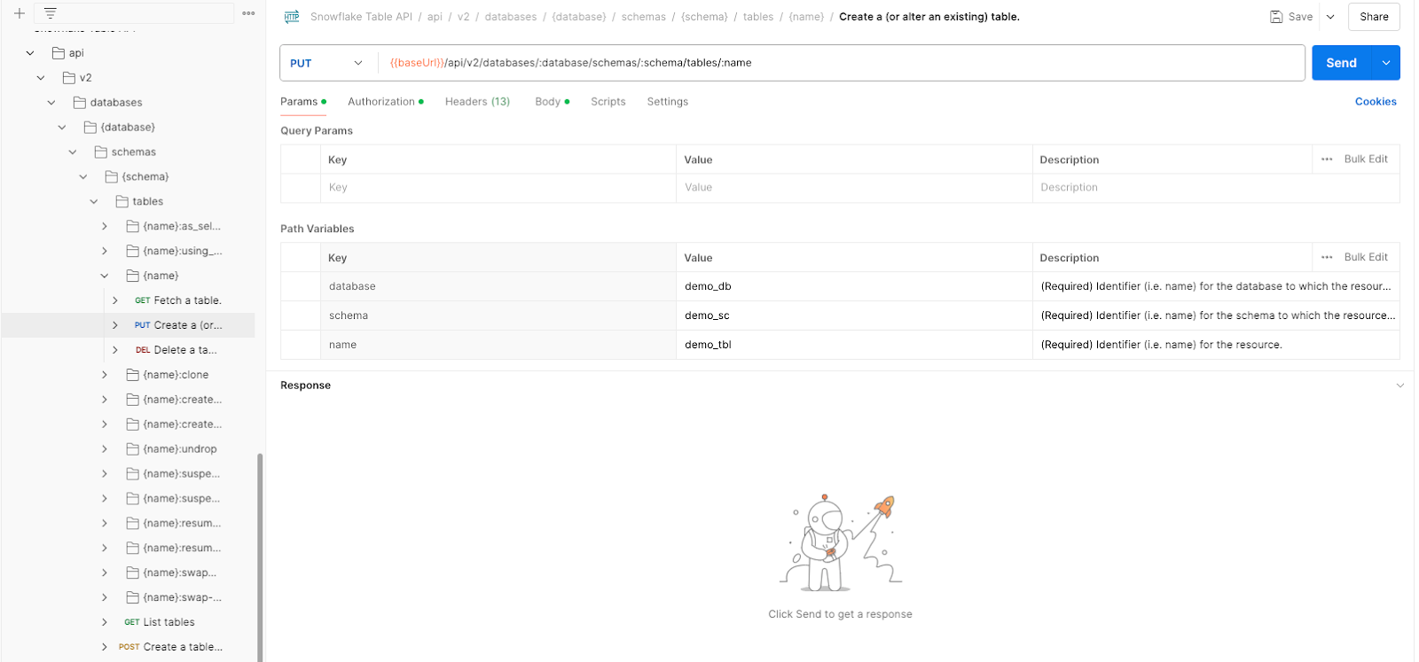Click the HTTP request icon in breadcrumb
The image size is (1419, 662).
[292, 17]
